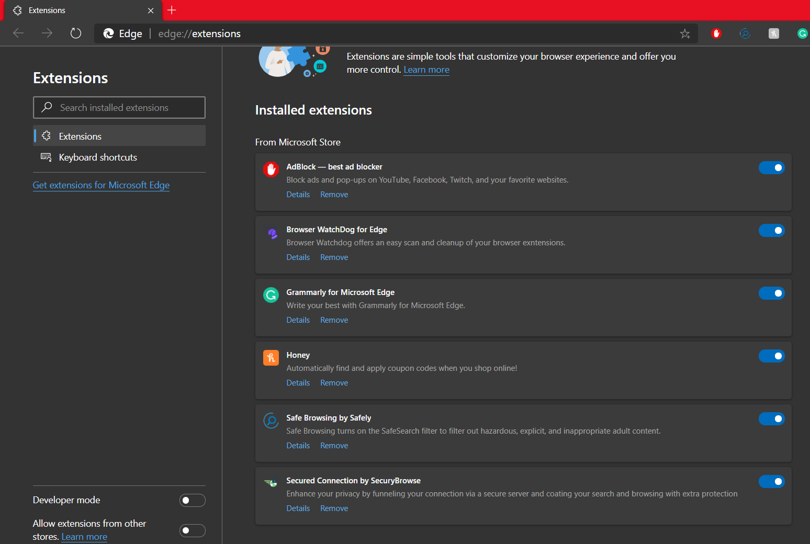The image size is (810, 544).
Task: Open the Honey toolbar extension icon
Action: pos(774,33)
